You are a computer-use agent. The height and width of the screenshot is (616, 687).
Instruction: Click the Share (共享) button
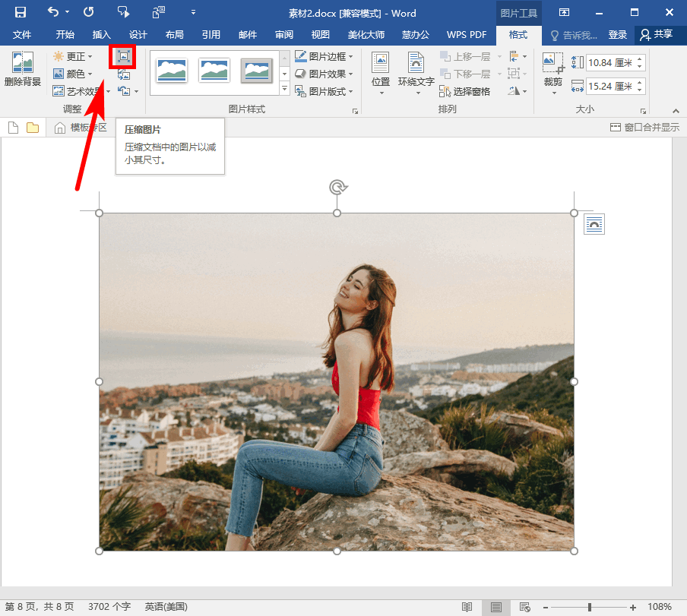coord(657,35)
